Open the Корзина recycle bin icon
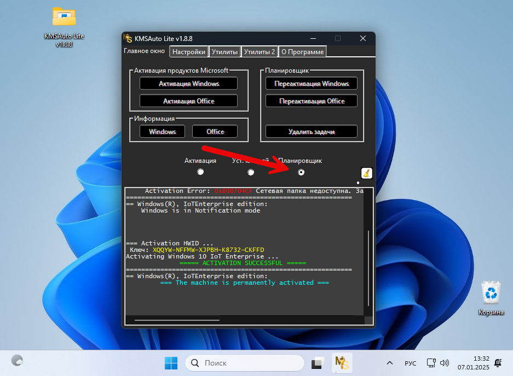 [490, 293]
